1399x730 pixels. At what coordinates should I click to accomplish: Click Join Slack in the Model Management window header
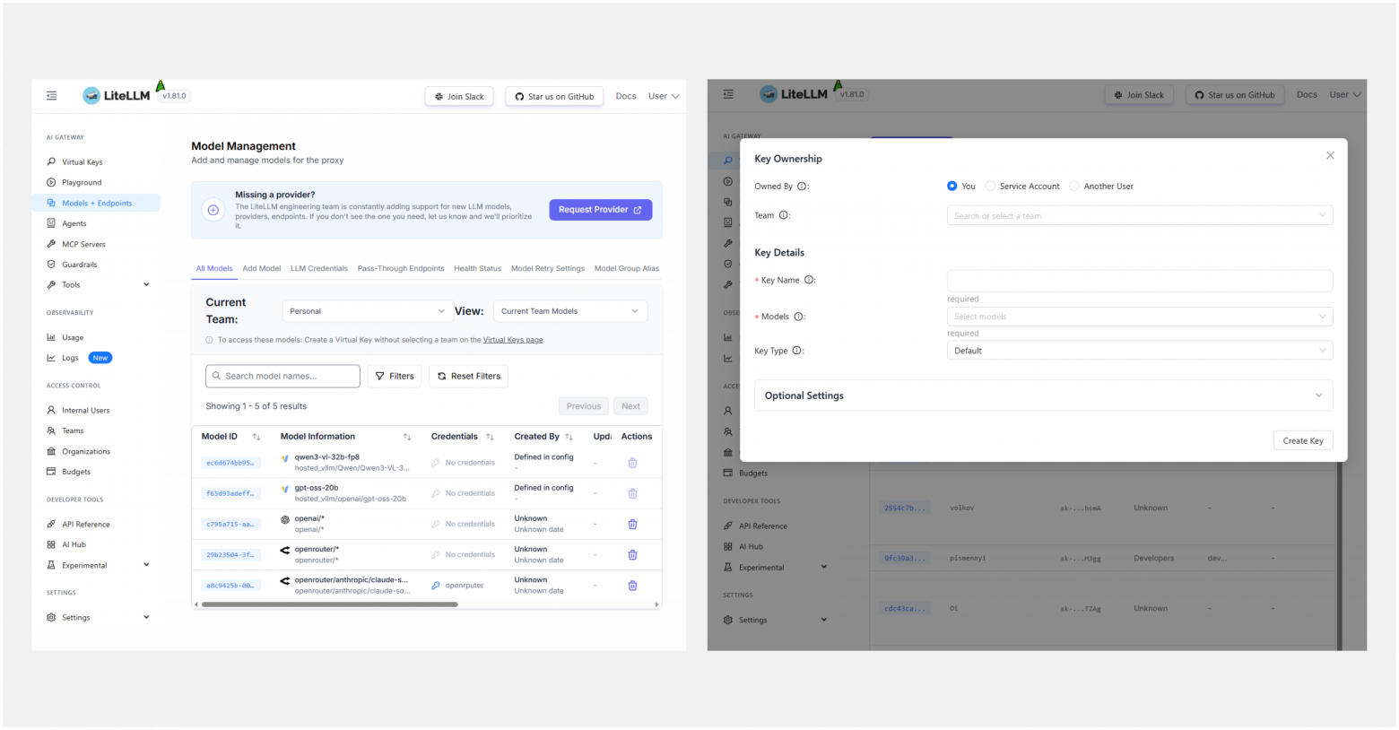(x=459, y=96)
